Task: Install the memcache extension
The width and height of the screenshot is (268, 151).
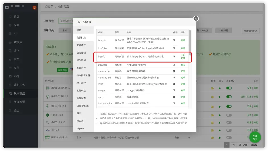Action: (x=183, y=71)
